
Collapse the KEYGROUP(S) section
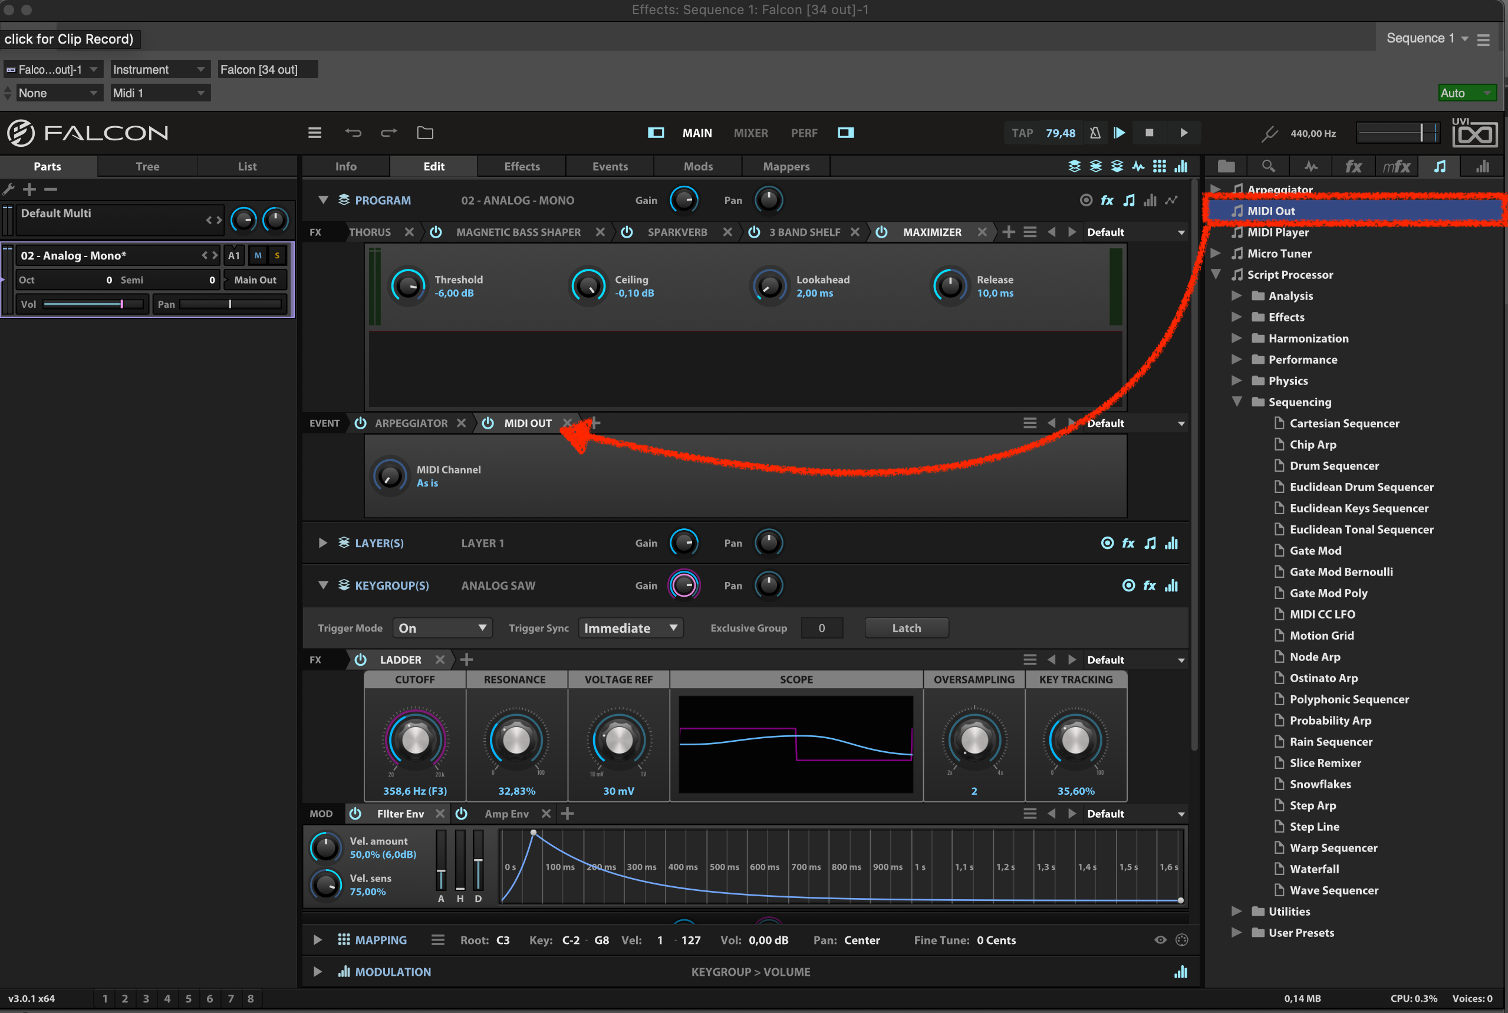[x=323, y=586]
